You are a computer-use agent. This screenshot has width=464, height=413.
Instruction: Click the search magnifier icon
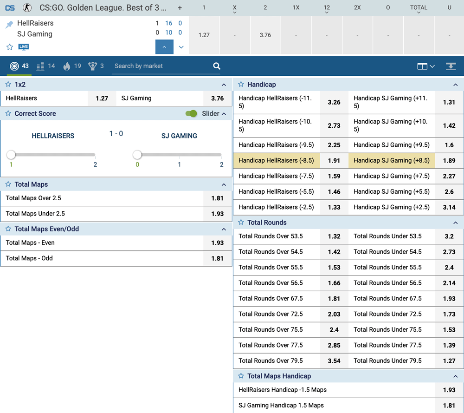tap(217, 66)
